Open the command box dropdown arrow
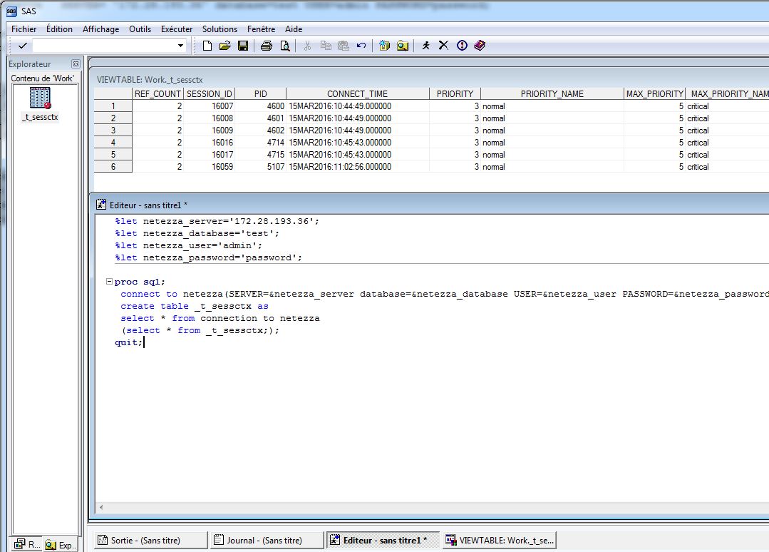The width and height of the screenshot is (769, 552). (x=180, y=46)
